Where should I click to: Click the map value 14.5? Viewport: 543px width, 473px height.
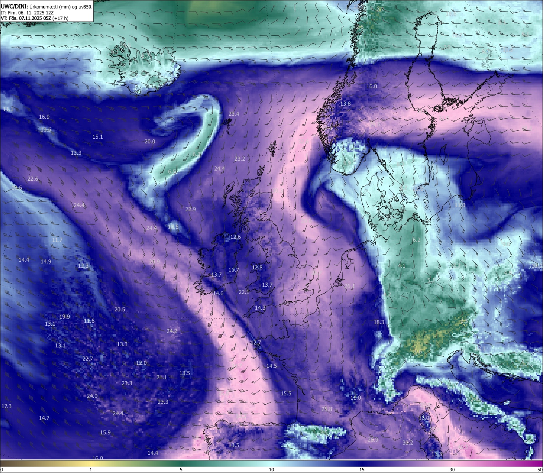(271, 366)
